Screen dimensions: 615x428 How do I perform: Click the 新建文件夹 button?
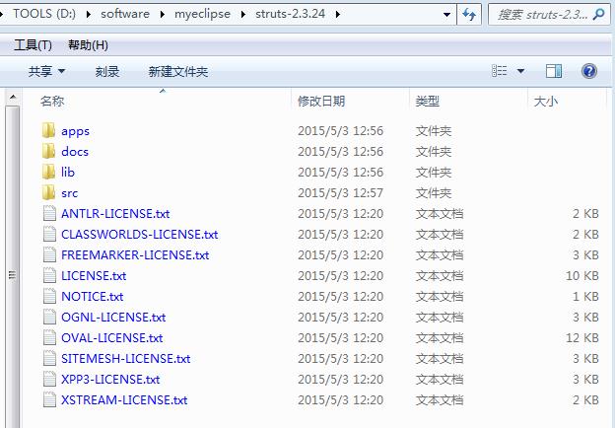[x=178, y=71]
